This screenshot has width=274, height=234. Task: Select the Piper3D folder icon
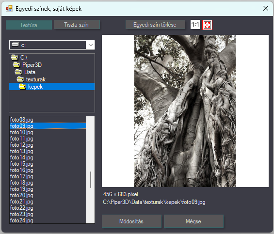point(16,65)
